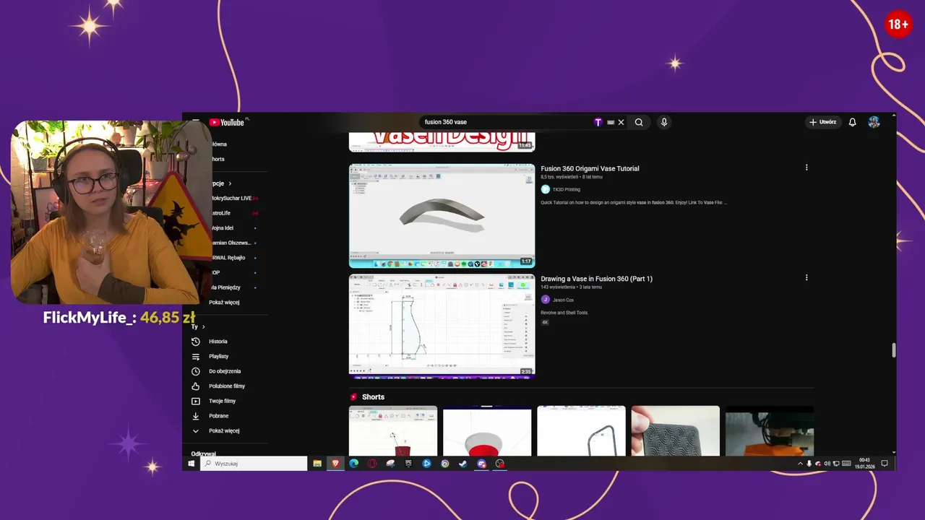Open the TK3D Printing channel name

[567, 189]
